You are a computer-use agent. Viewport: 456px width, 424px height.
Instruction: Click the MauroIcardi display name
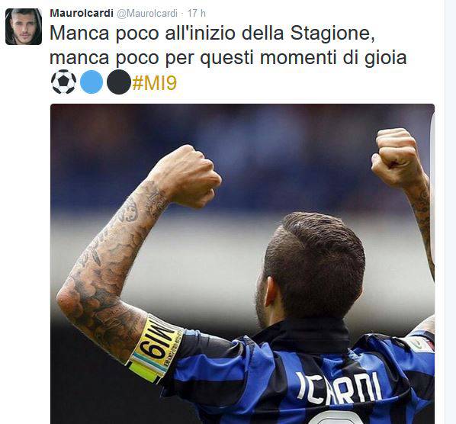(82, 14)
